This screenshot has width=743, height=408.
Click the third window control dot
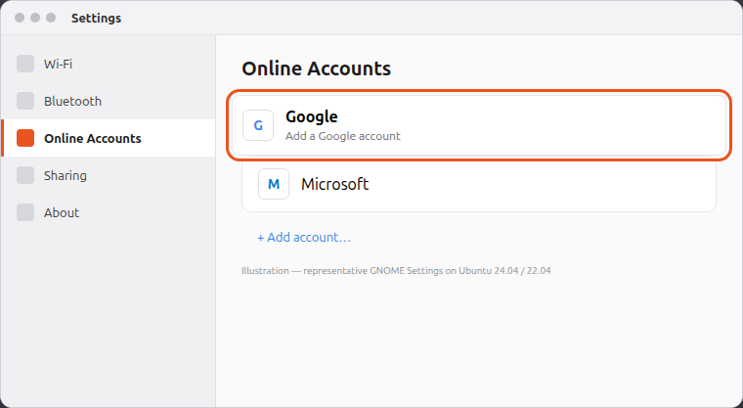[x=51, y=18]
